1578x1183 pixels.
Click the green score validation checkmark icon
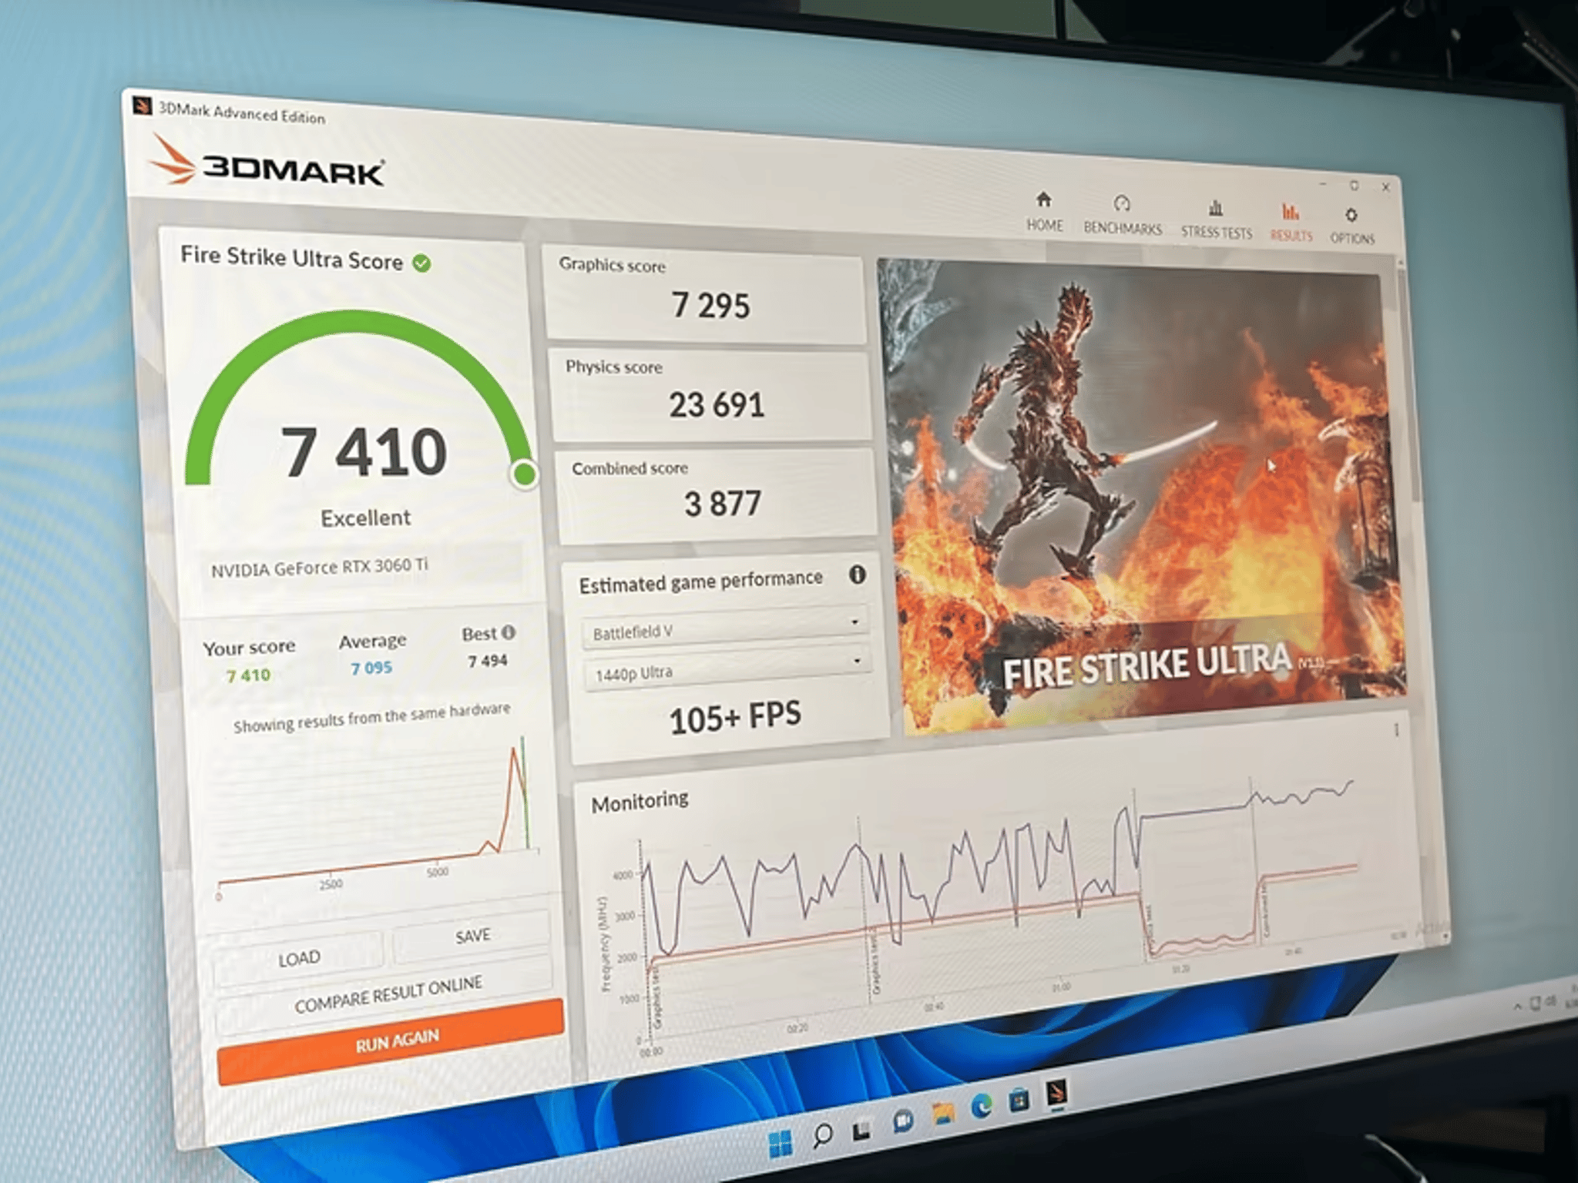pos(421,263)
